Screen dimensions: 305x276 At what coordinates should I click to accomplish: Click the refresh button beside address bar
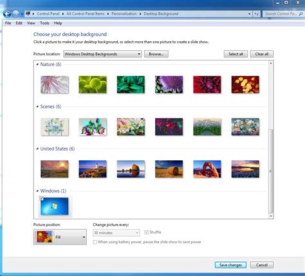[257, 14]
